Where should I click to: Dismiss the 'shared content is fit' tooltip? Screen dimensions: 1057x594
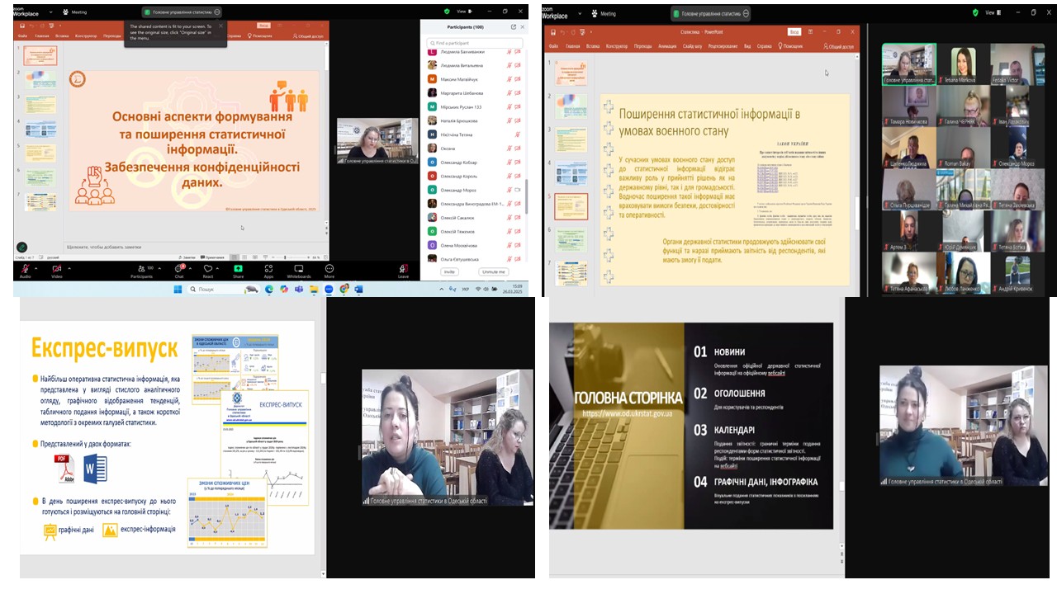coord(222,25)
